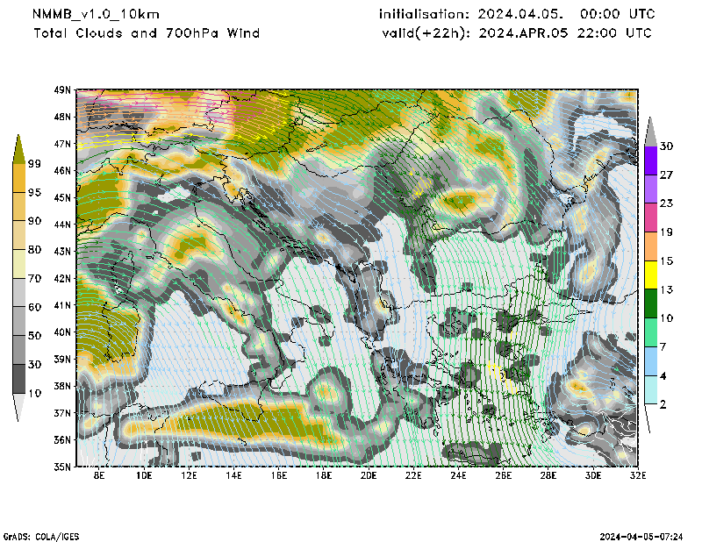Click the yellow 13–15 wind legend swatch
The height and width of the screenshot is (542, 702).
[651, 275]
